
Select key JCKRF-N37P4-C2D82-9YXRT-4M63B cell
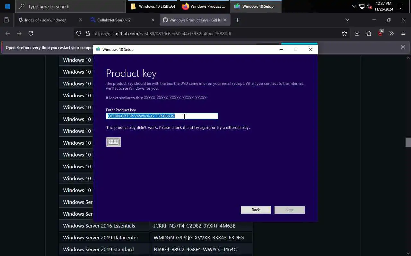pos(201,226)
